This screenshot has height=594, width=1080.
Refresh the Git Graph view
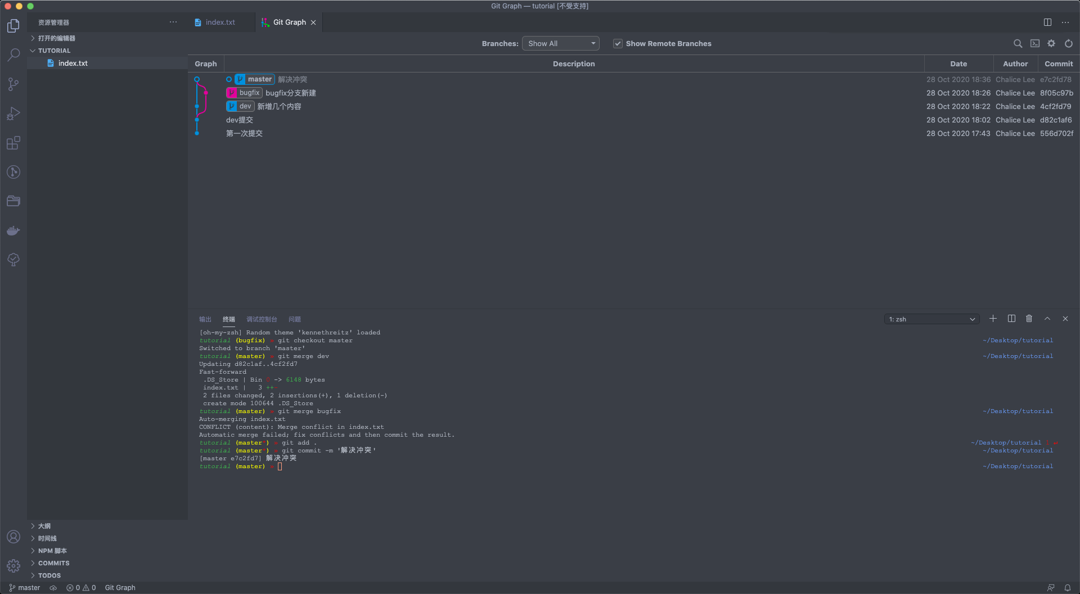click(x=1068, y=44)
